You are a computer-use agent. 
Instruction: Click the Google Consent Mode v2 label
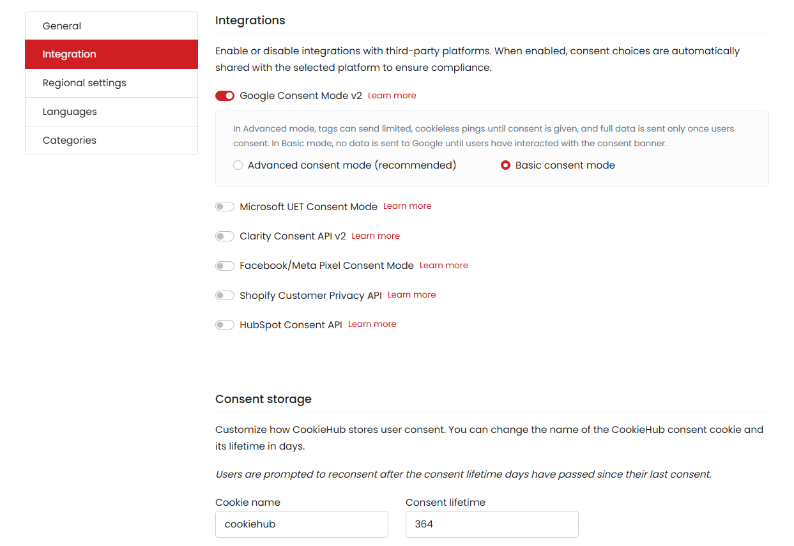[x=301, y=96]
